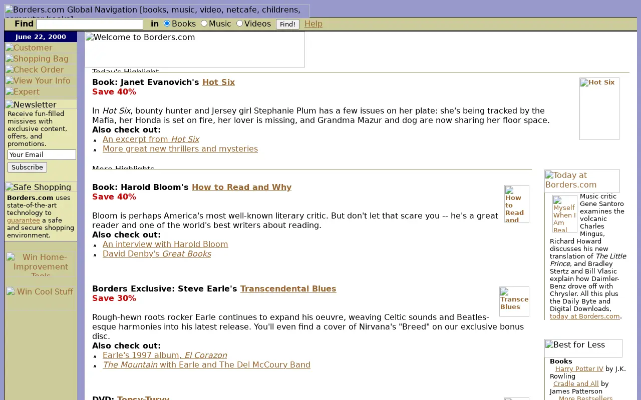Open the More Bestsellers link
641x400 pixels.
click(x=585, y=397)
